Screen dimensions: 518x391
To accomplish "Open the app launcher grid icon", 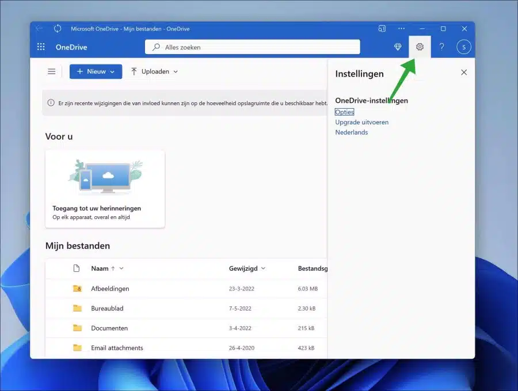I will pos(41,47).
